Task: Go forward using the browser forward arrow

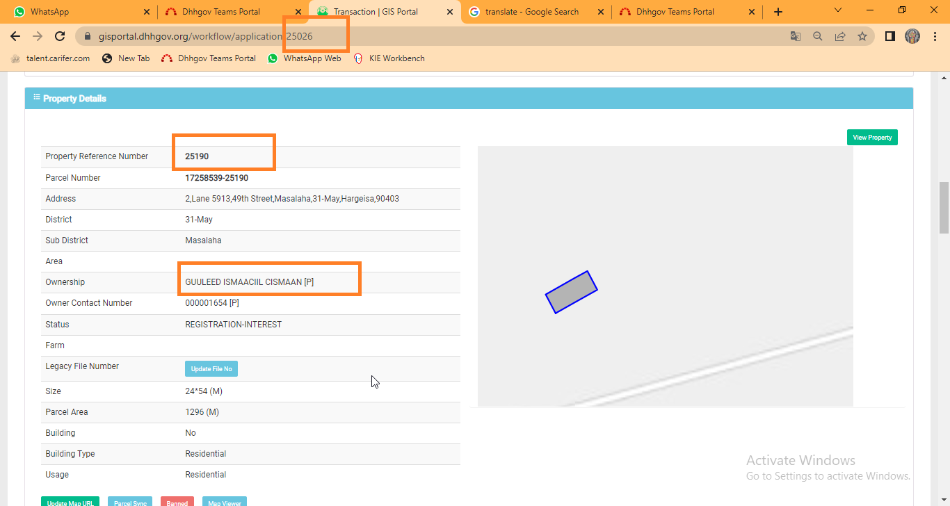Action: 38,36
